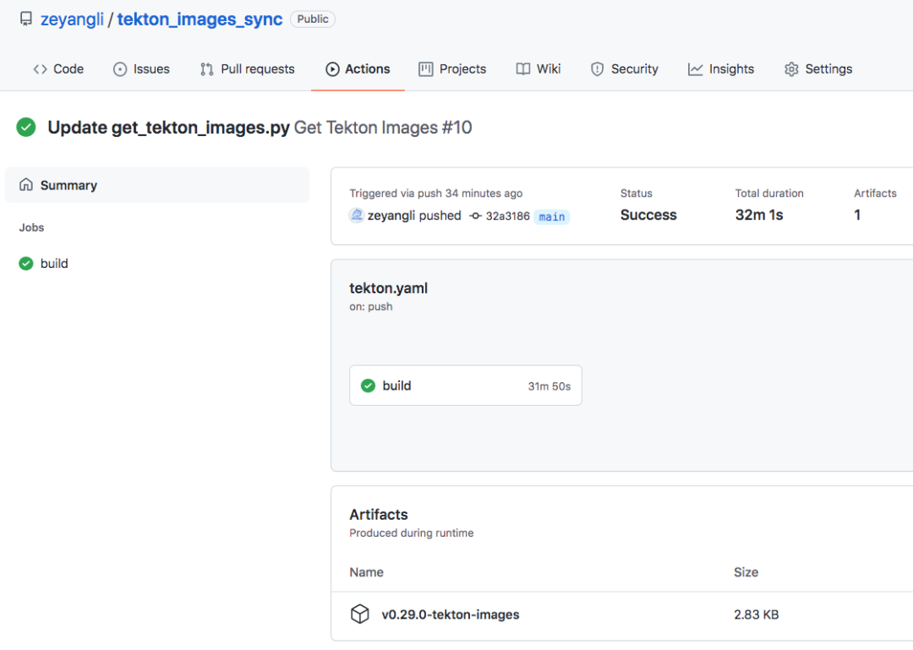Switch to the Issues tab
The image size is (913, 650).
pyautogui.click(x=141, y=69)
